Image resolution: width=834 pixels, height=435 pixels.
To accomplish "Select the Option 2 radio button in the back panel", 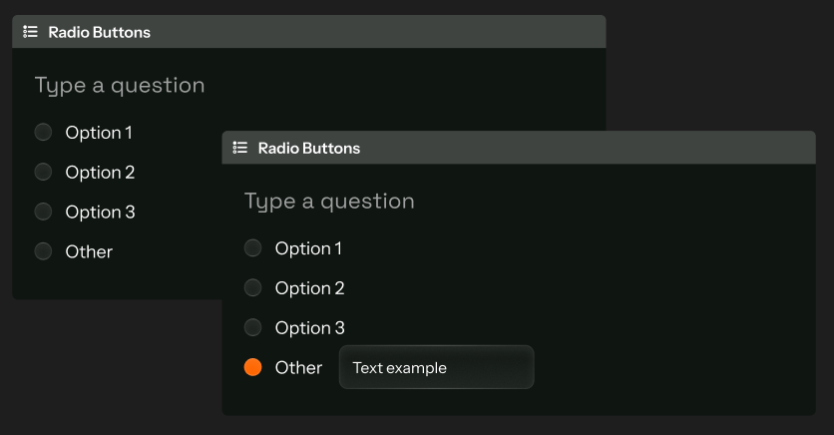I will pos(43,172).
